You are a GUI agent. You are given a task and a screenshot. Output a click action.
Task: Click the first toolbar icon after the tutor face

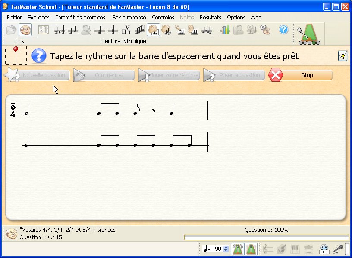(x=44, y=30)
